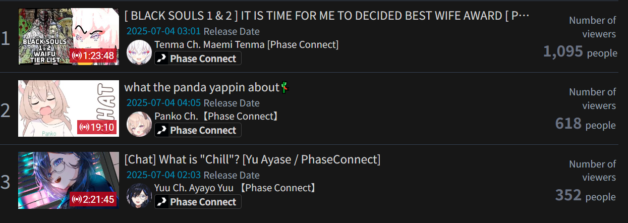Click the live 2:21:45 duration badge

(x=93, y=199)
